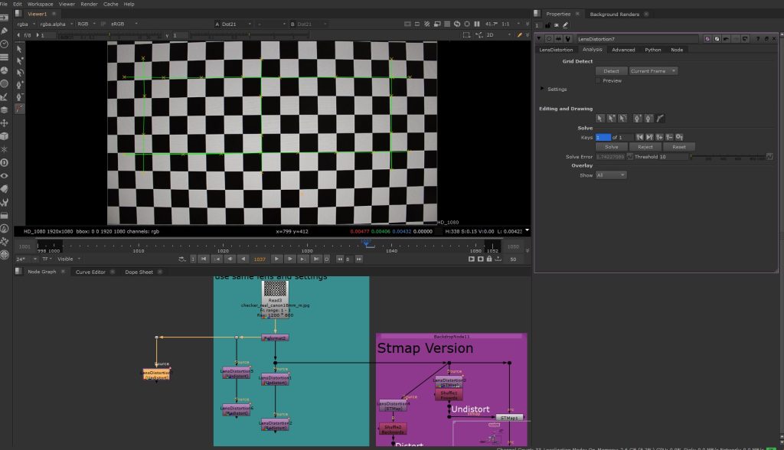Viewport: 784px width, 450px height.
Task: Switch to the Advanced tab
Action: (623, 50)
